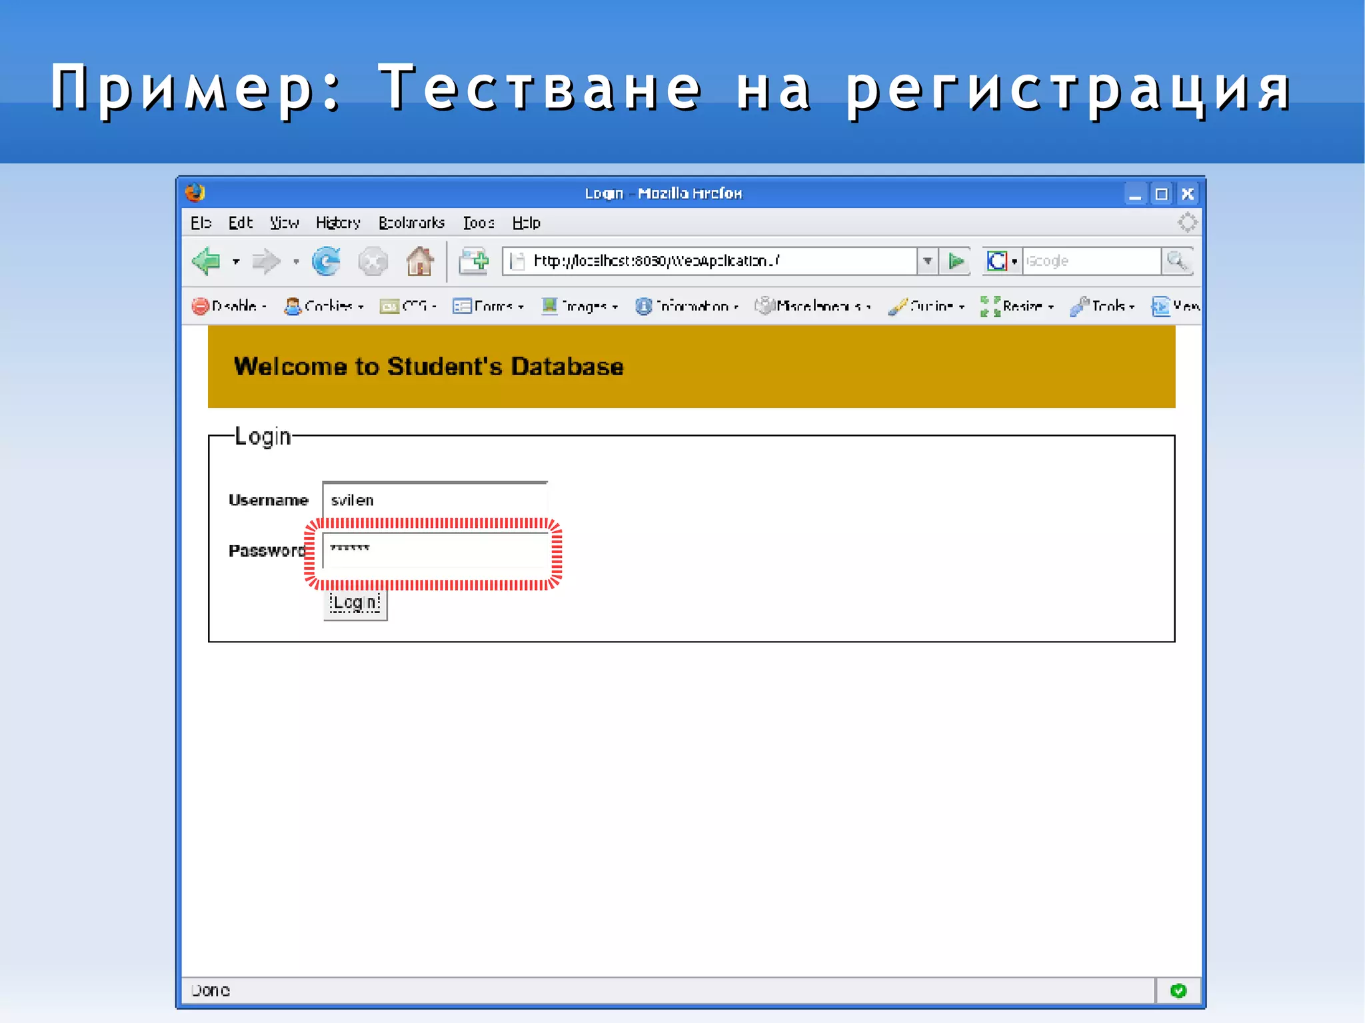Expand the address bar history dropdown arrow
This screenshot has height=1023, width=1365.
(927, 261)
